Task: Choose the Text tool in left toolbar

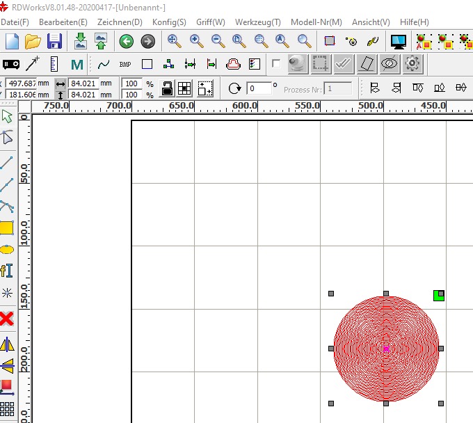Action: (7, 271)
